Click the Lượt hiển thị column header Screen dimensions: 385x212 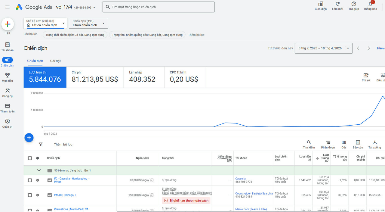pos(305,158)
